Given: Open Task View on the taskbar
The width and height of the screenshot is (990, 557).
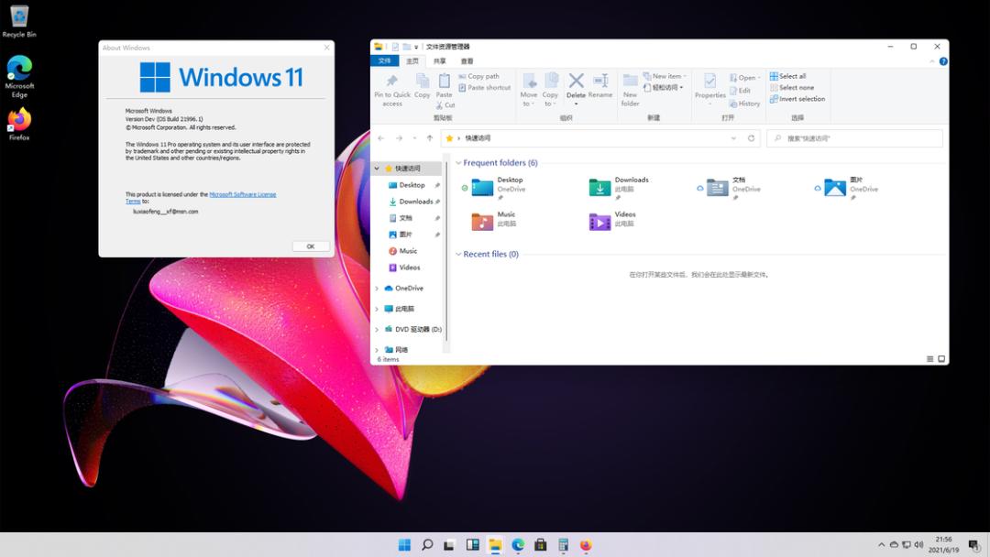Looking at the screenshot, I should coord(449,545).
